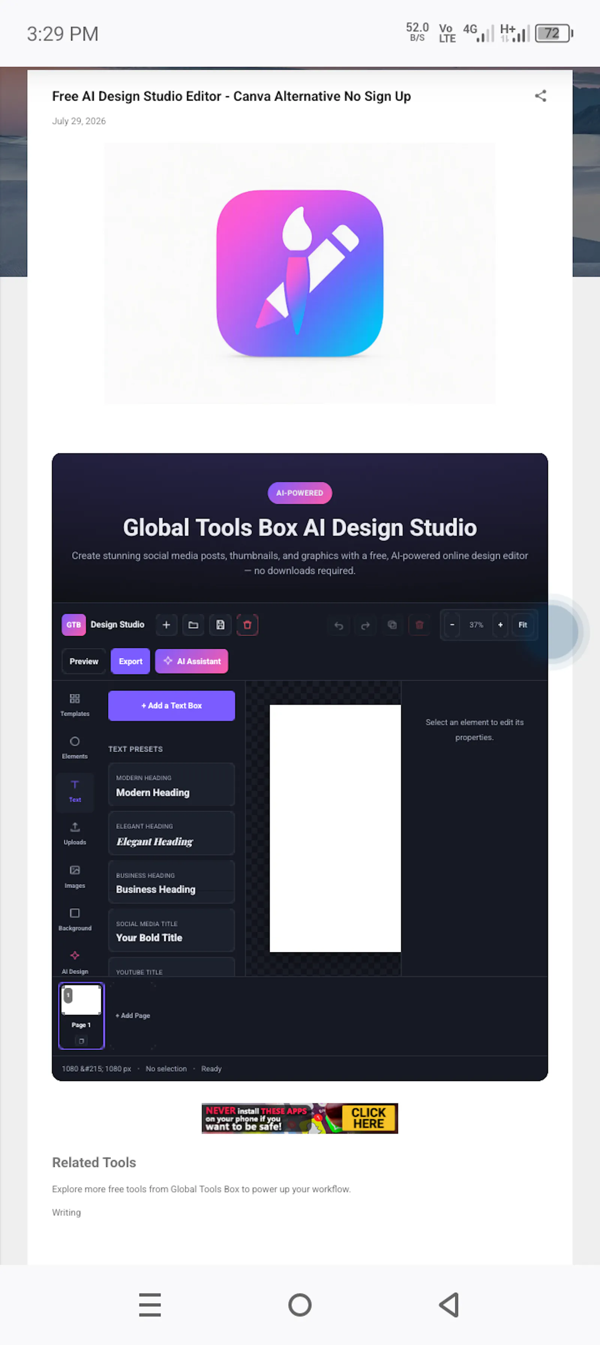Click the article title text
Screen dimensions: 600x1345
231,96
